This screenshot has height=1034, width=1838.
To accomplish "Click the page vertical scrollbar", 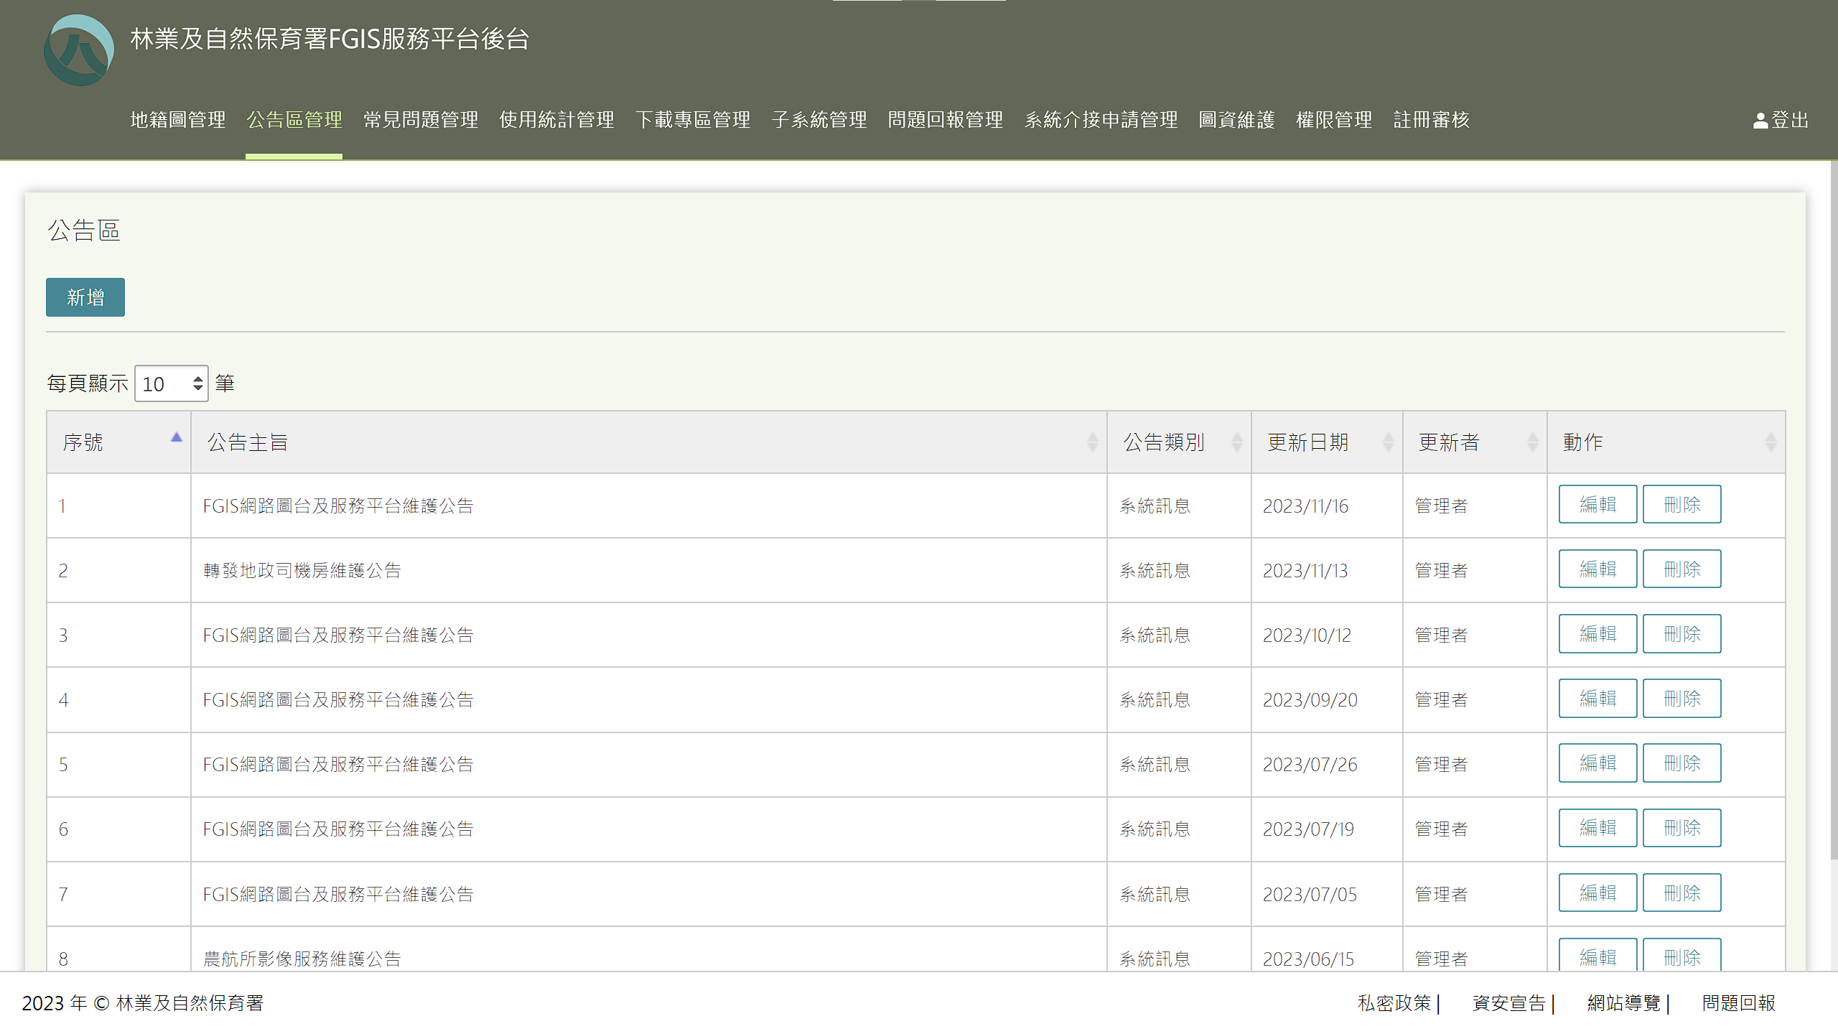I will pos(1833,503).
